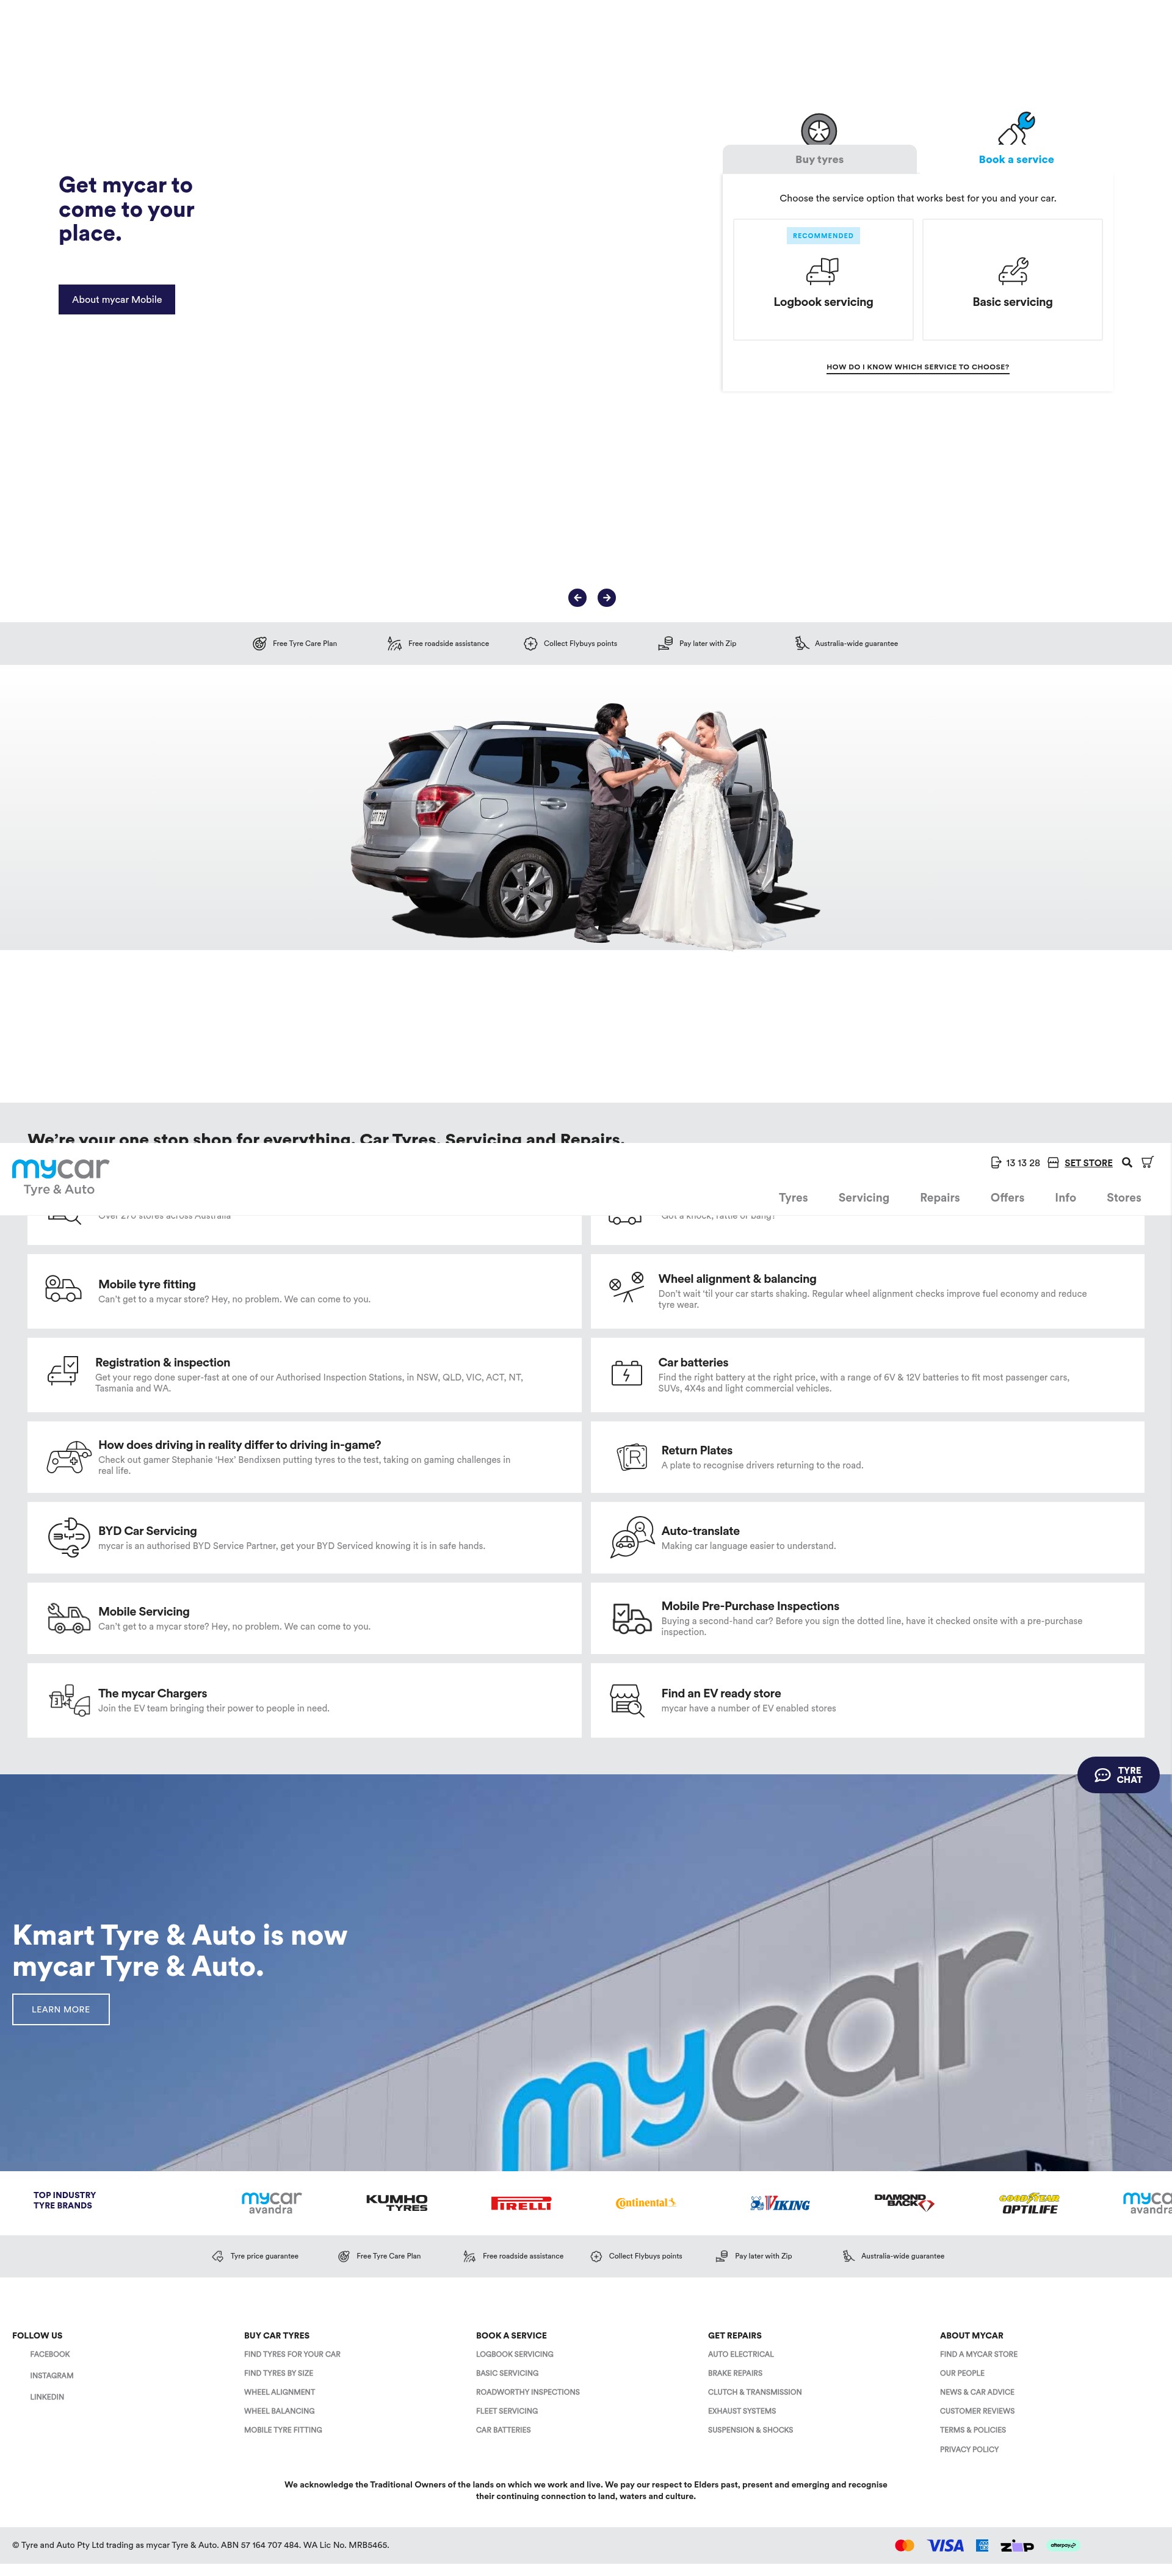Open Suspension & Shocks footer link
1172x2576 pixels.
click(751, 2430)
